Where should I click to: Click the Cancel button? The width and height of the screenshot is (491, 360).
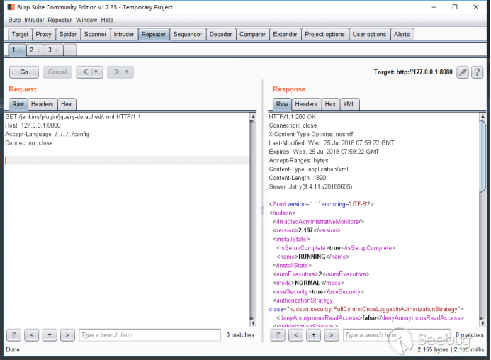point(57,72)
